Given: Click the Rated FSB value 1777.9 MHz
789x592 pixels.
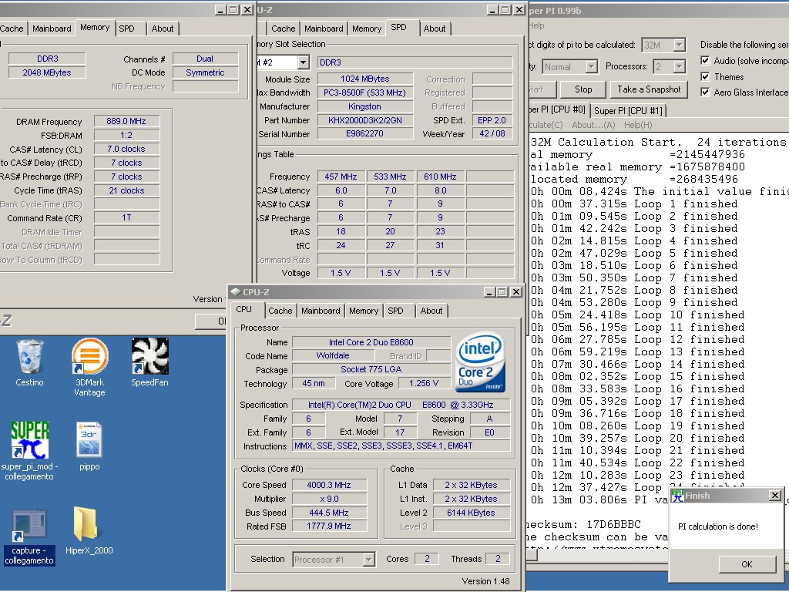Looking at the screenshot, I should [329, 526].
